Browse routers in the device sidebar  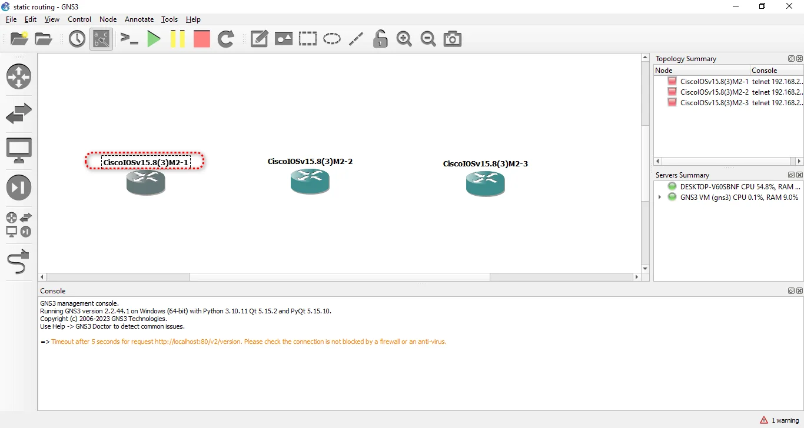[x=19, y=77]
